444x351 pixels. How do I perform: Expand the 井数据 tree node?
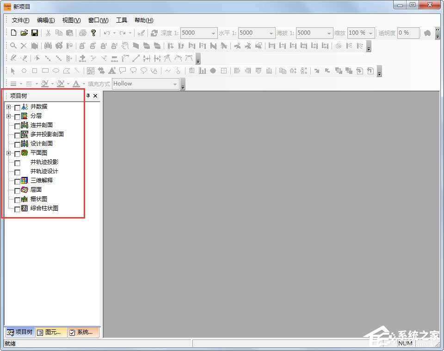8,107
